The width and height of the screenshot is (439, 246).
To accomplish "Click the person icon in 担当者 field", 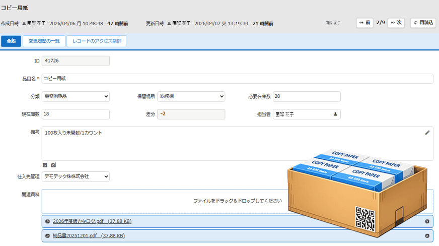I will click(x=335, y=114).
